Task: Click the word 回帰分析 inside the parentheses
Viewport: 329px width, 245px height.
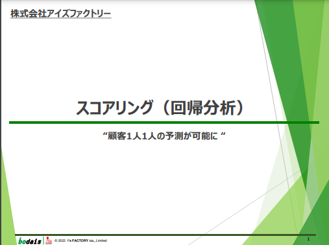Action: [202, 108]
